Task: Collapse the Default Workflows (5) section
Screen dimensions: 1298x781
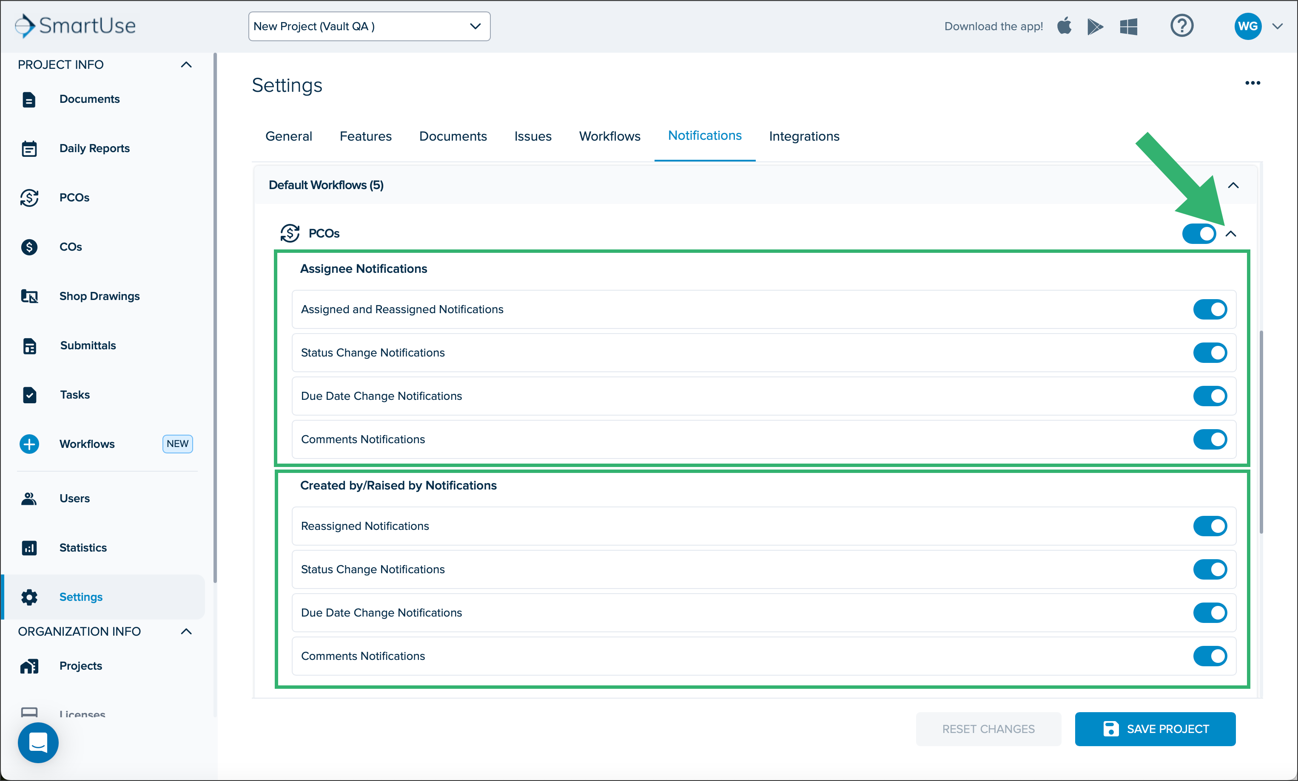Action: 1233,185
